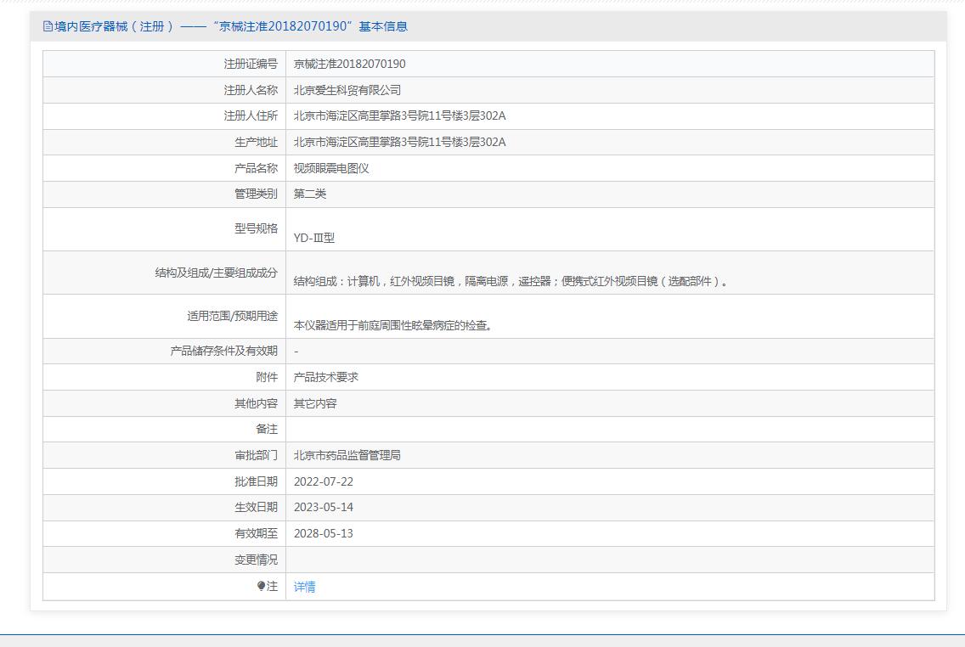Viewport: 965px width, 647px height.
Task: Click the 注册人住所 address value
Action: 399,115
